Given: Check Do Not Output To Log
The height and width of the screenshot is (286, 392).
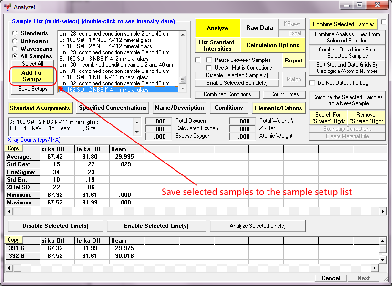Looking at the screenshot, I should pyautogui.click(x=312, y=83).
